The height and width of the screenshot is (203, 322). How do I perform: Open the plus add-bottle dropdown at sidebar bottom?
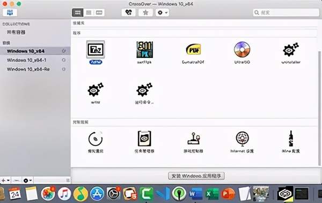coord(5,180)
